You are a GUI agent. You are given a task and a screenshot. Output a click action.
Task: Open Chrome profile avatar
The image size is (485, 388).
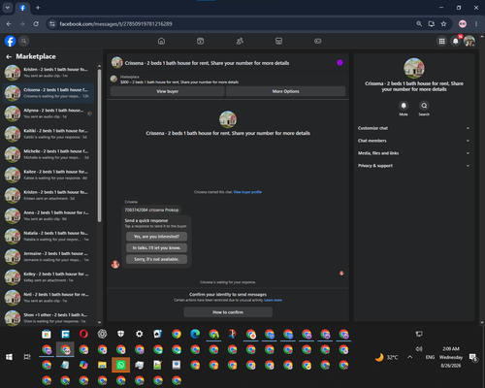pos(463,24)
